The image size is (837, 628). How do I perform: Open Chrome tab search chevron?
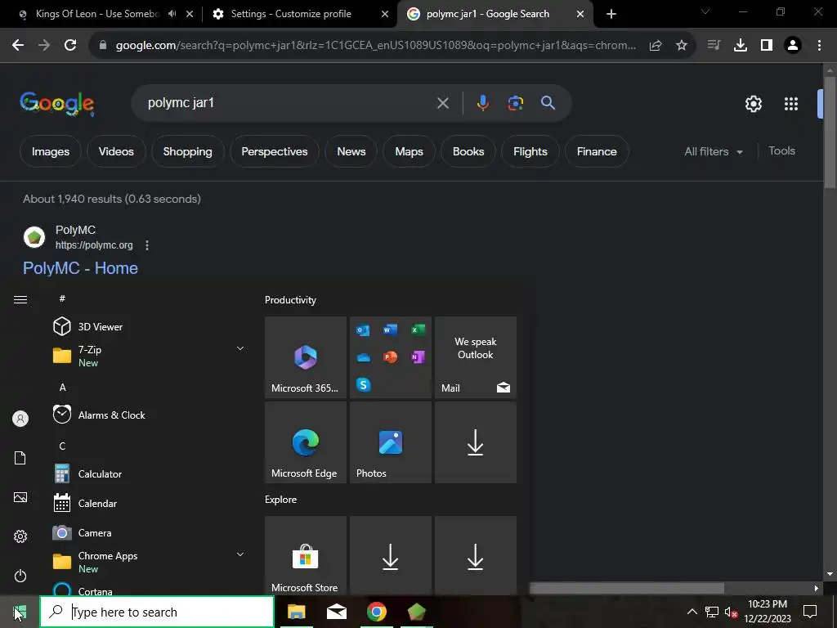coord(705,11)
